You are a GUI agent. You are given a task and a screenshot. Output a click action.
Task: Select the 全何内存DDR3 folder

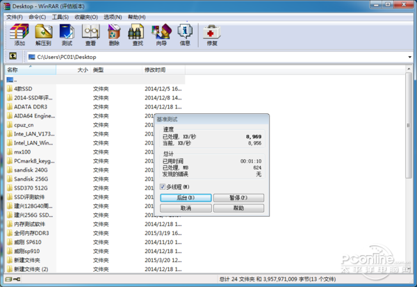pyautogui.click(x=31, y=233)
